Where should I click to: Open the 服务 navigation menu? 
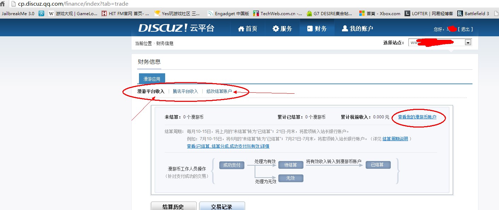coord(282,29)
